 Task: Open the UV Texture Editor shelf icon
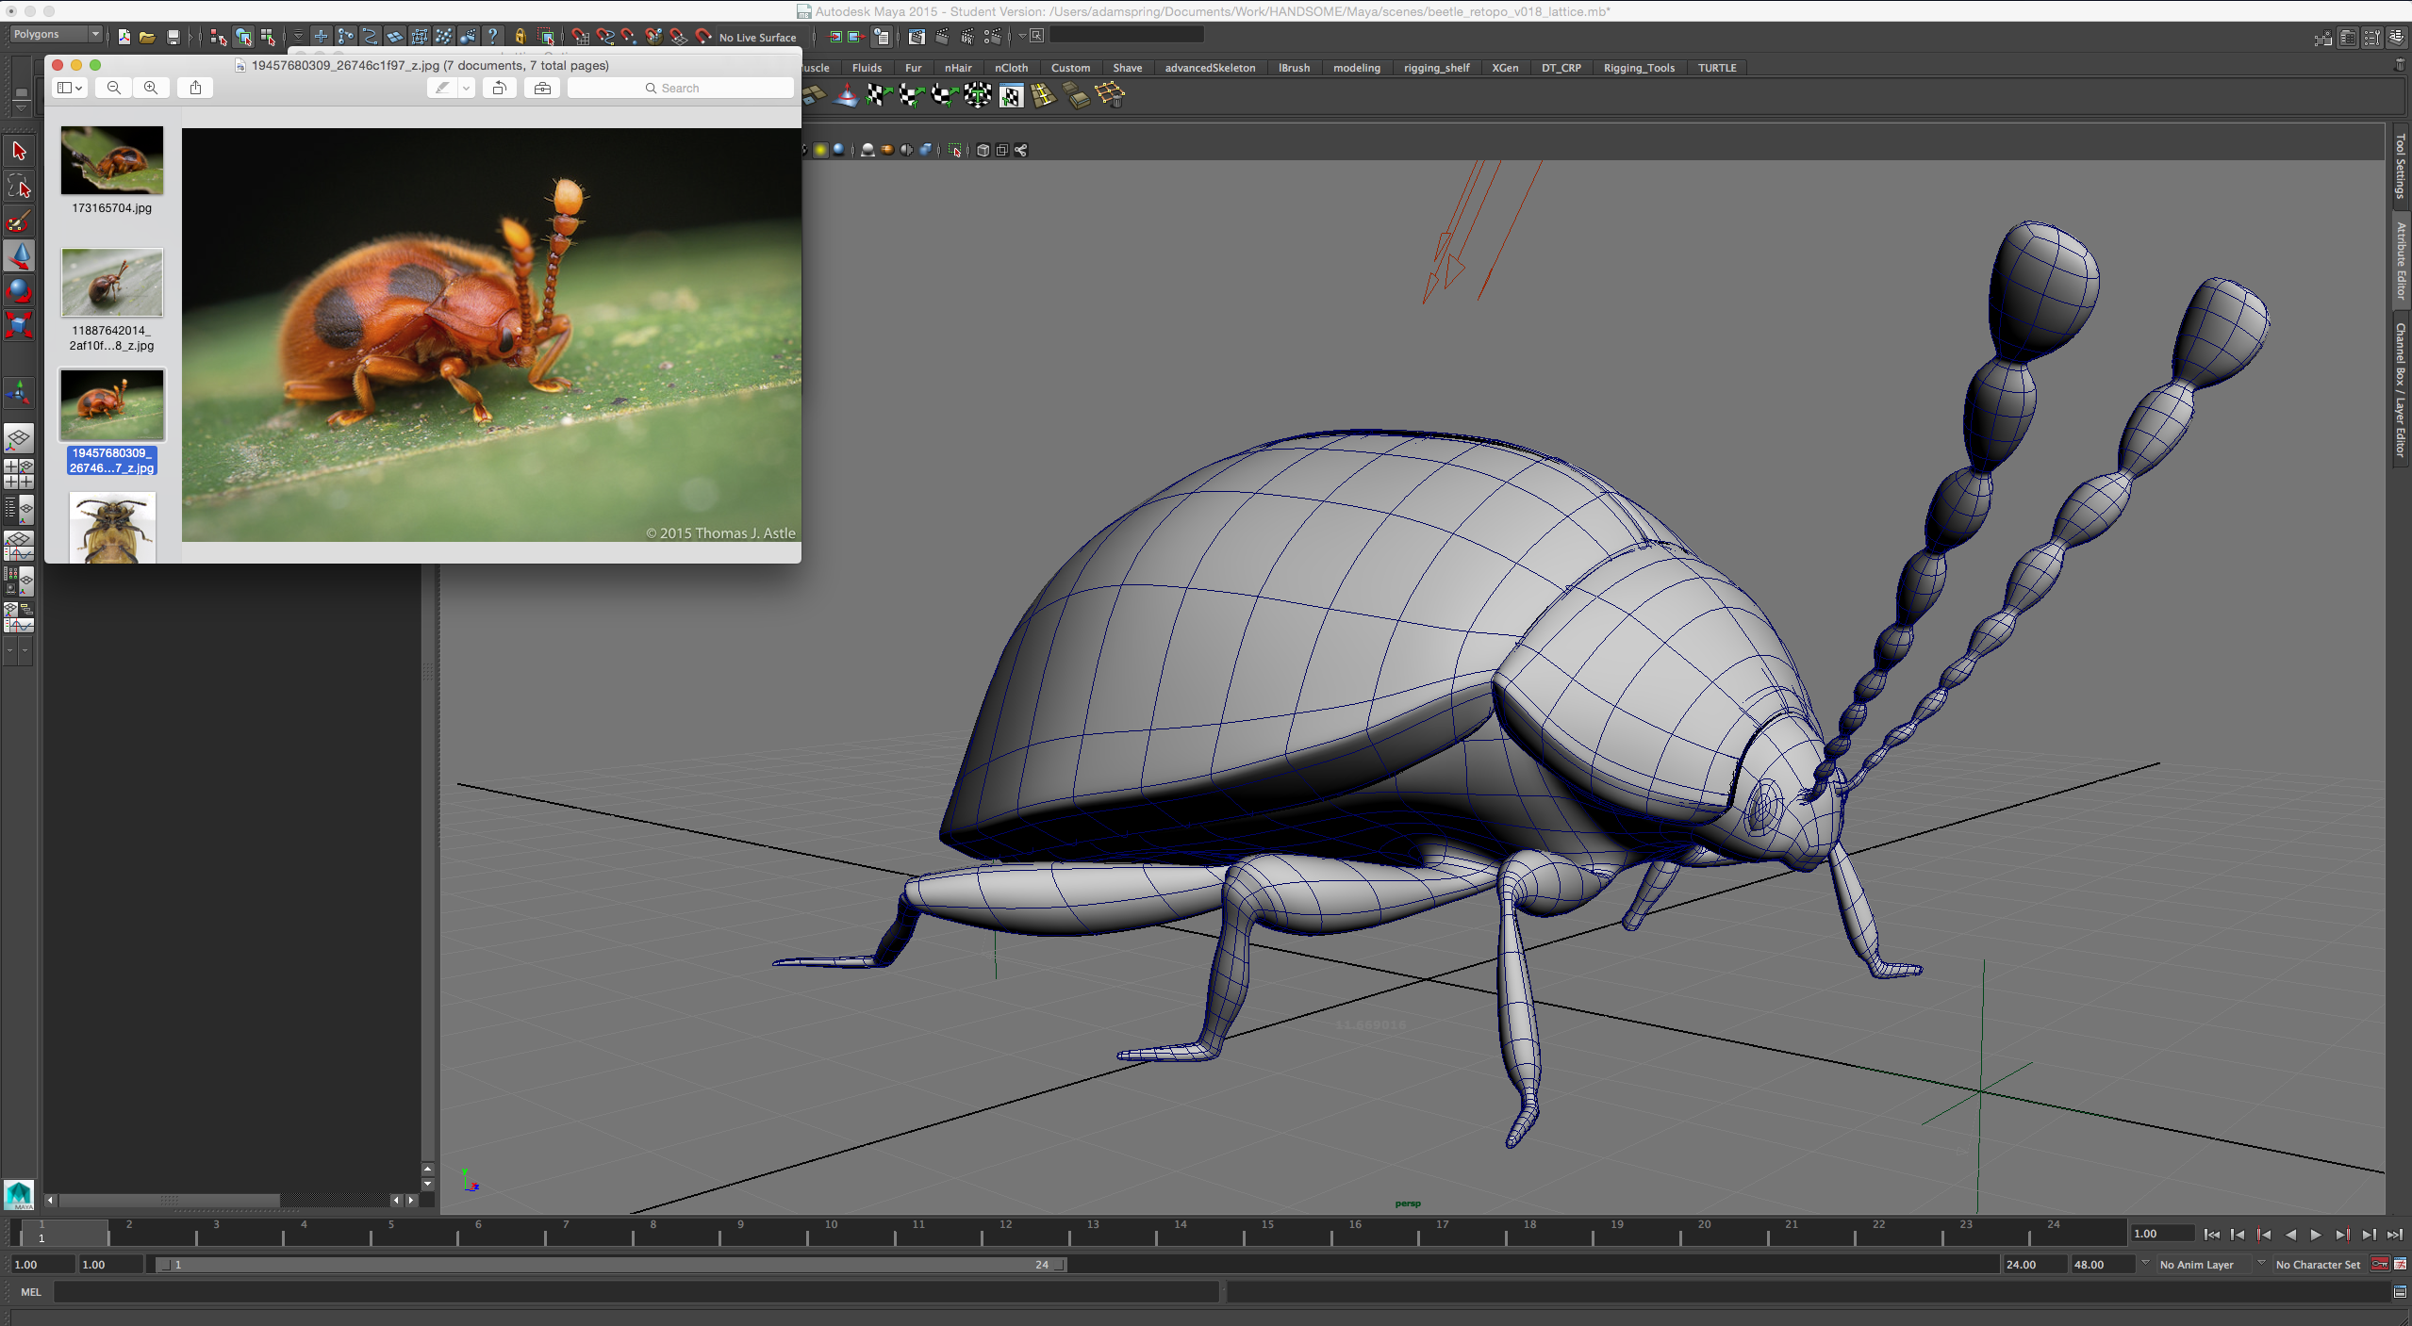pos(1011,95)
